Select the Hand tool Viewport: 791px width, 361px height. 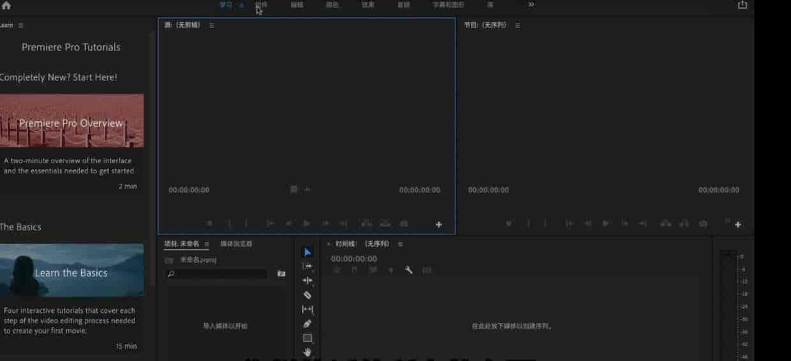click(x=307, y=351)
